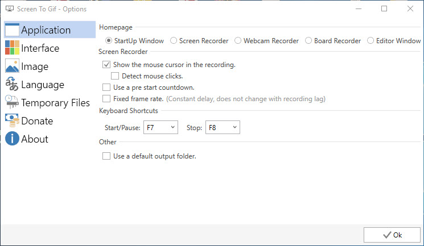The height and width of the screenshot is (246, 424).
Task: Click the Donate money coins icon
Action: pos(12,120)
